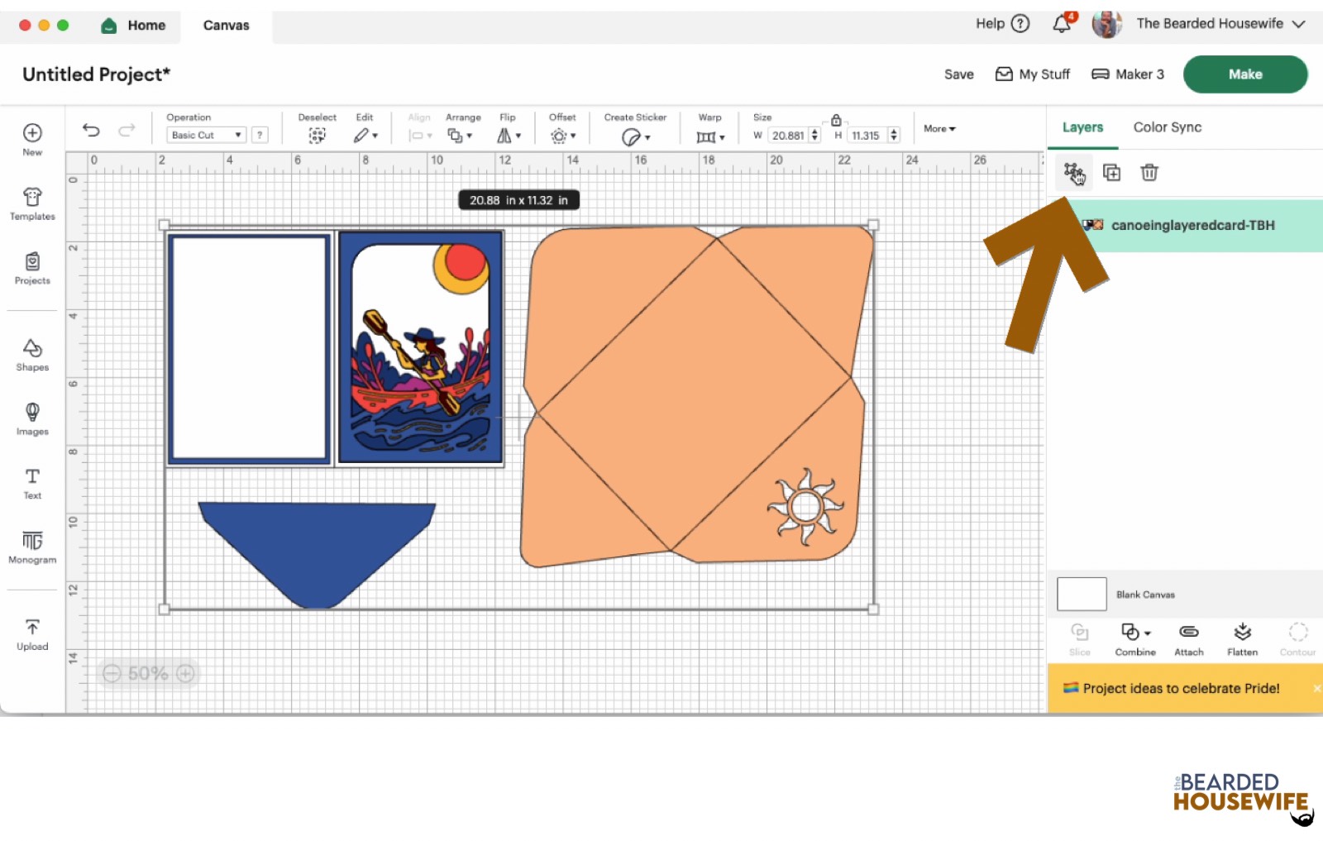1323x841 pixels.
Task: Select the white blank card panel
Action: coord(250,347)
